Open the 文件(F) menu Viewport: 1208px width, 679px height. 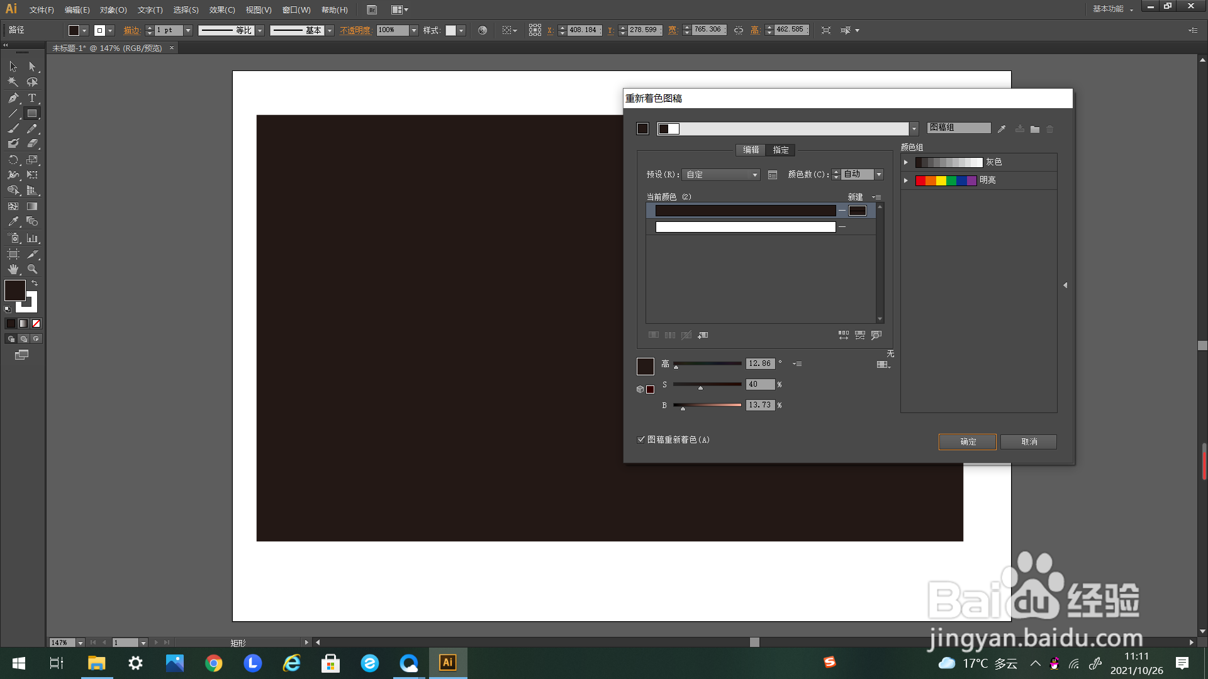pos(42,10)
